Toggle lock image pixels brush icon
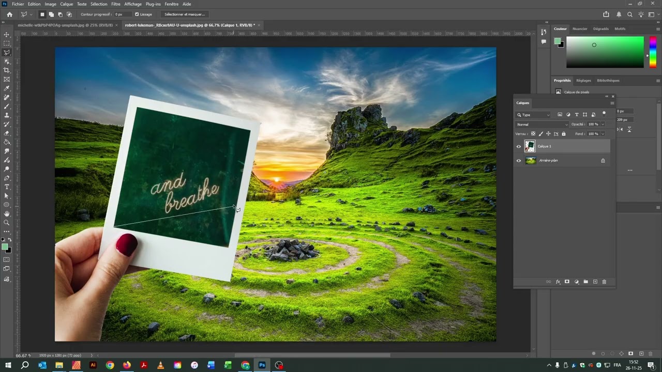662x372 pixels. tap(541, 134)
